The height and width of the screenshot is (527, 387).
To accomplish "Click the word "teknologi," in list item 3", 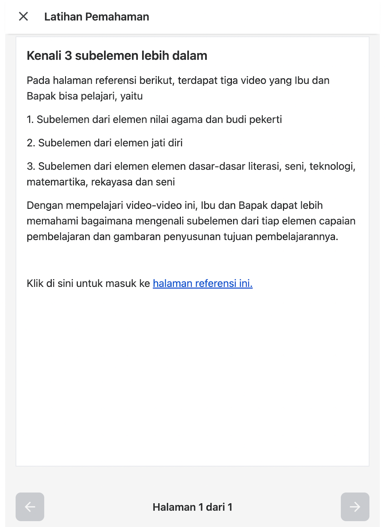I will click(332, 166).
